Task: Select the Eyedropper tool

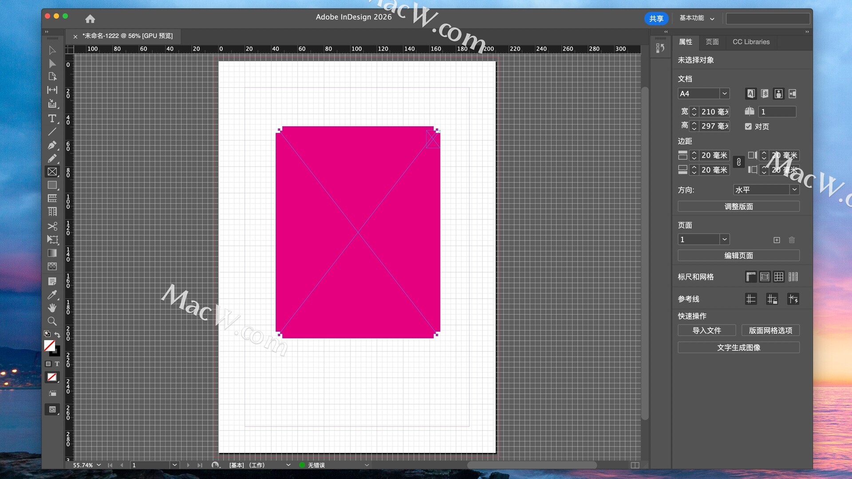Action: click(52, 294)
